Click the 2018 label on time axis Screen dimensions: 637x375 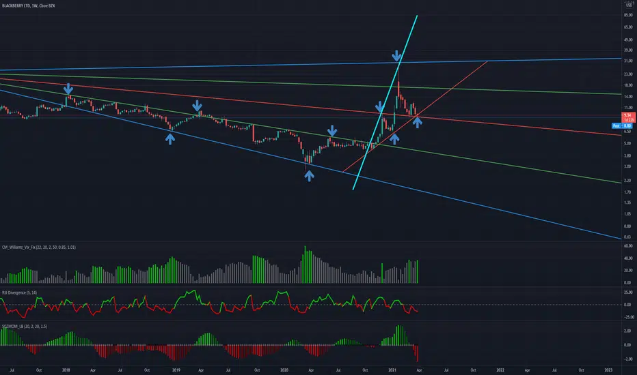[x=66, y=370]
